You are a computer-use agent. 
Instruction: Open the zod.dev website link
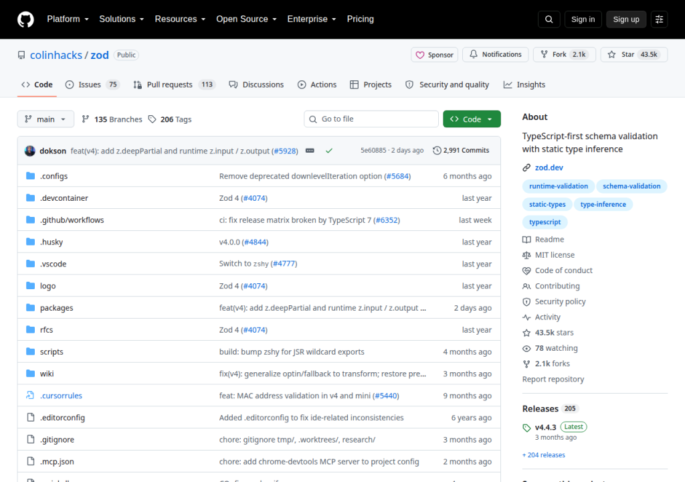(549, 167)
